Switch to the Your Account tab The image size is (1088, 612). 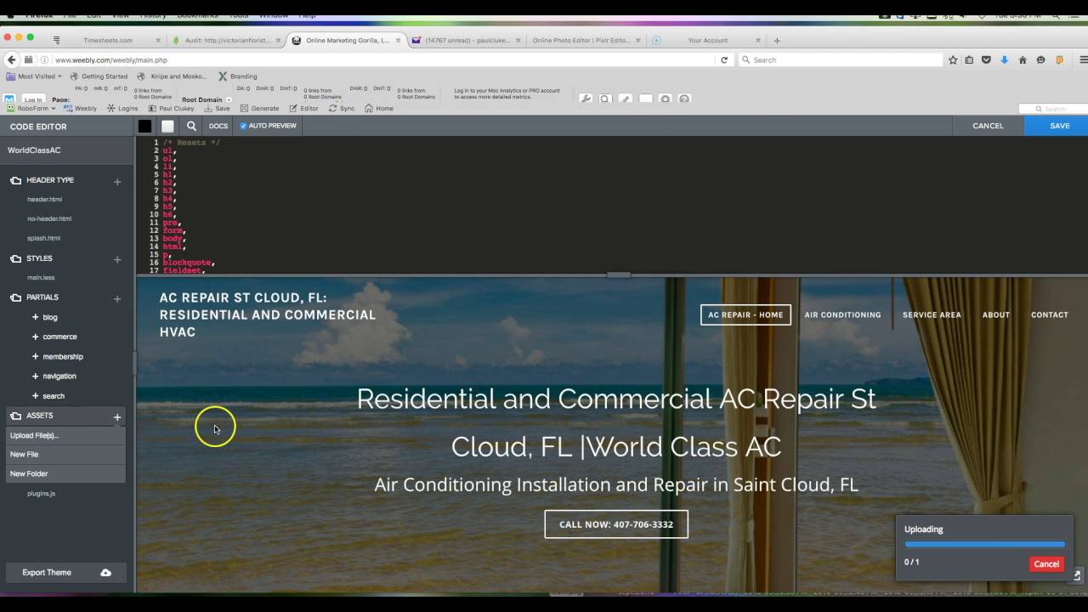click(x=707, y=40)
